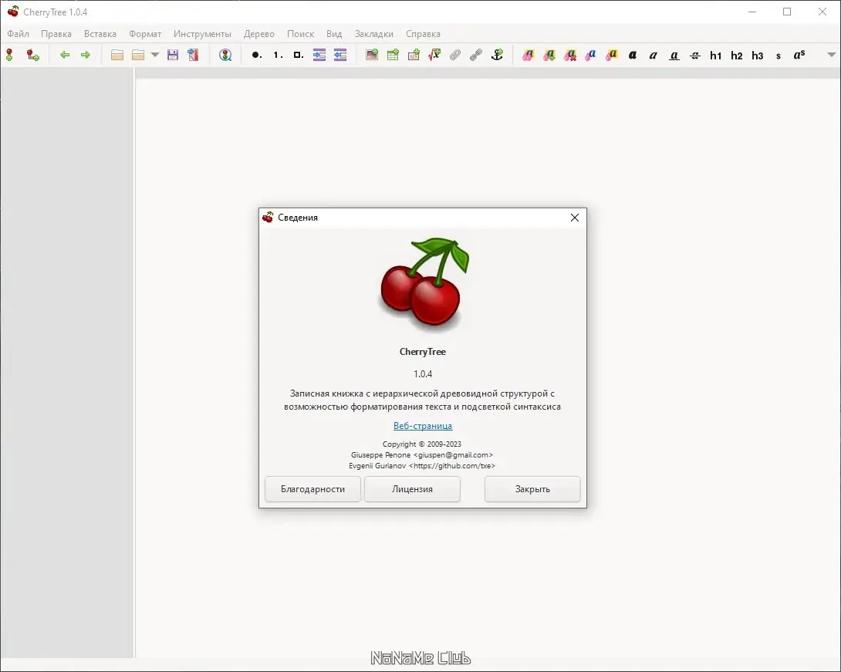Unindent the paragraph with the left-arrow icon
The width and height of the screenshot is (841, 672).
pos(340,55)
